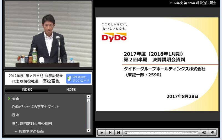Click the presentation slide with DyDo logo
Screen dimensions: 222x140
(157, 64)
